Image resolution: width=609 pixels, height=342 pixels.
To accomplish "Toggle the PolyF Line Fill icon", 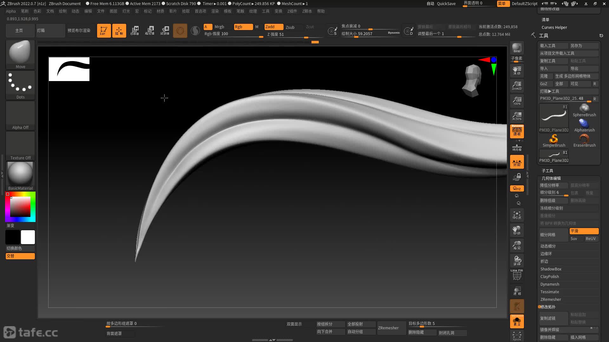I will click(517, 275).
